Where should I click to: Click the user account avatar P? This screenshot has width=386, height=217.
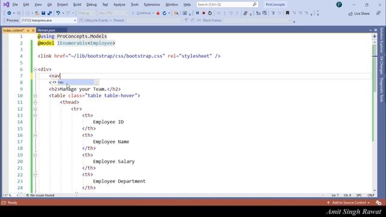(339, 4)
